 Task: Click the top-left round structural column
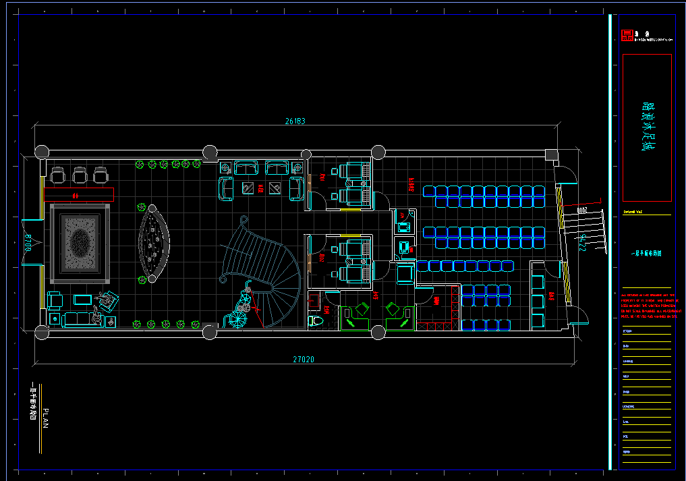(x=42, y=151)
